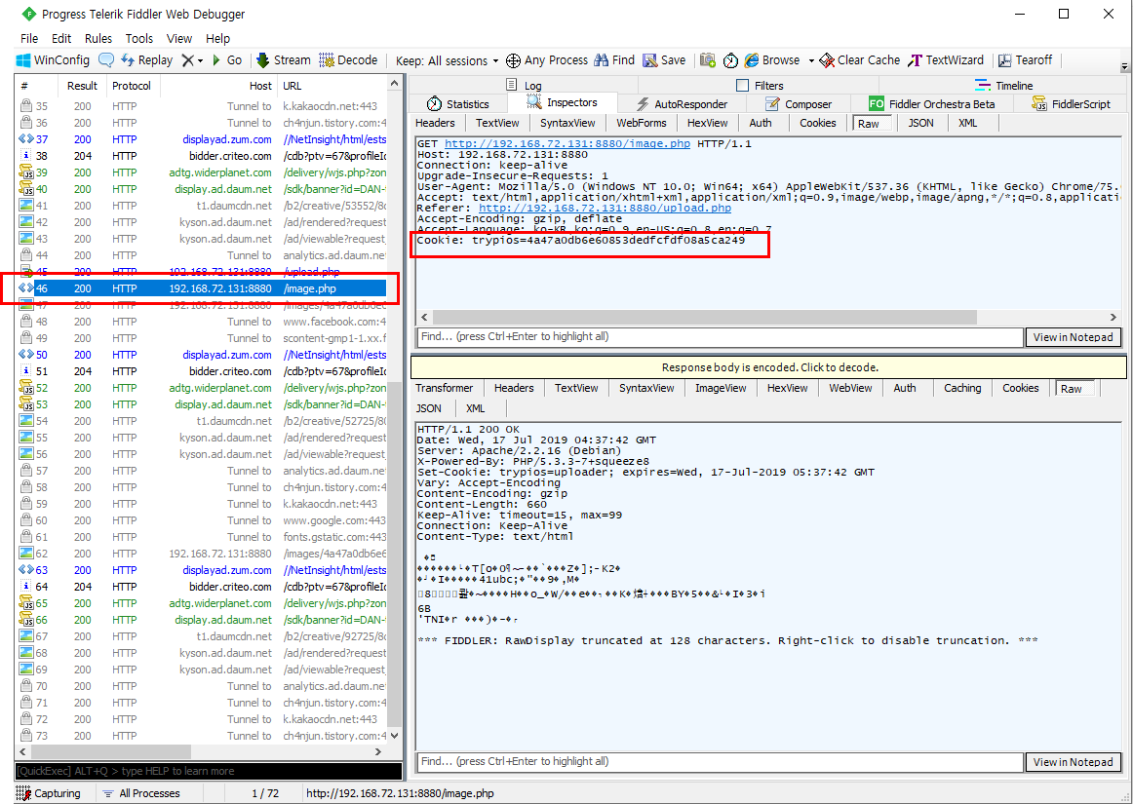Sort by the Host column header
Viewport: 1133px width, 804px height.
pos(219,85)
